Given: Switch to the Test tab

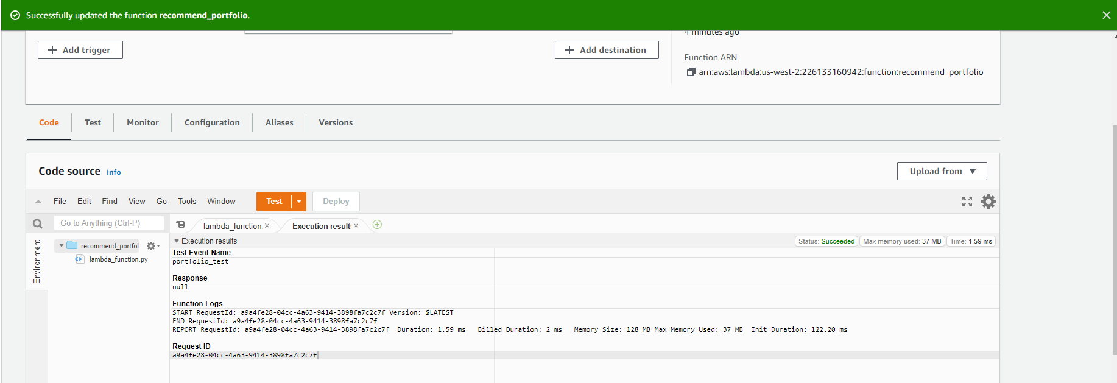Looking at the screenshot, I should coord(93,122).
